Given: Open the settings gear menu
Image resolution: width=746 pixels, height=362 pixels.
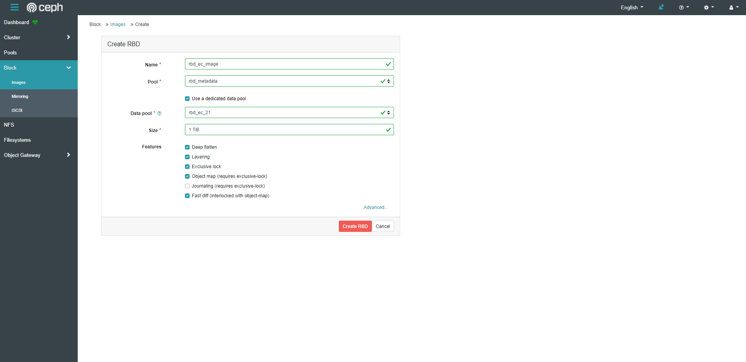Looking at the screenshot, I should 709,7.
